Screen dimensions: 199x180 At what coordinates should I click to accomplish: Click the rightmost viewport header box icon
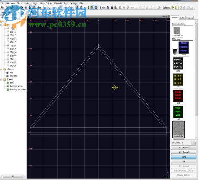click(168, 17)
